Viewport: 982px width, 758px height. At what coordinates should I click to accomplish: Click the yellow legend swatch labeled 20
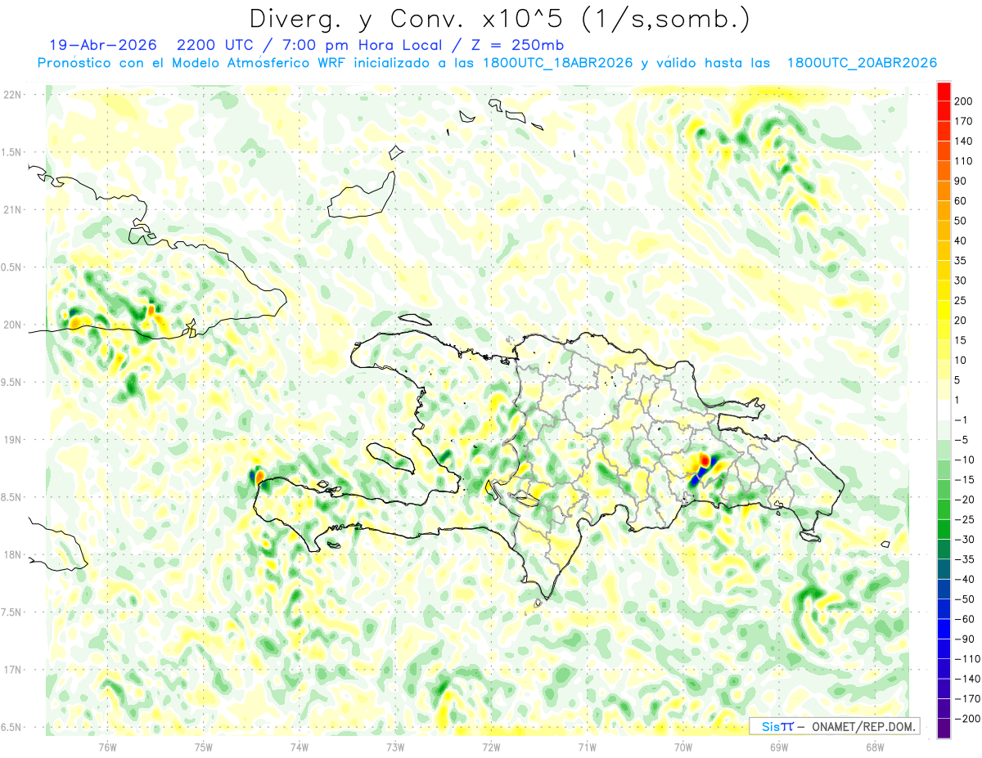(x=944, y=310)
